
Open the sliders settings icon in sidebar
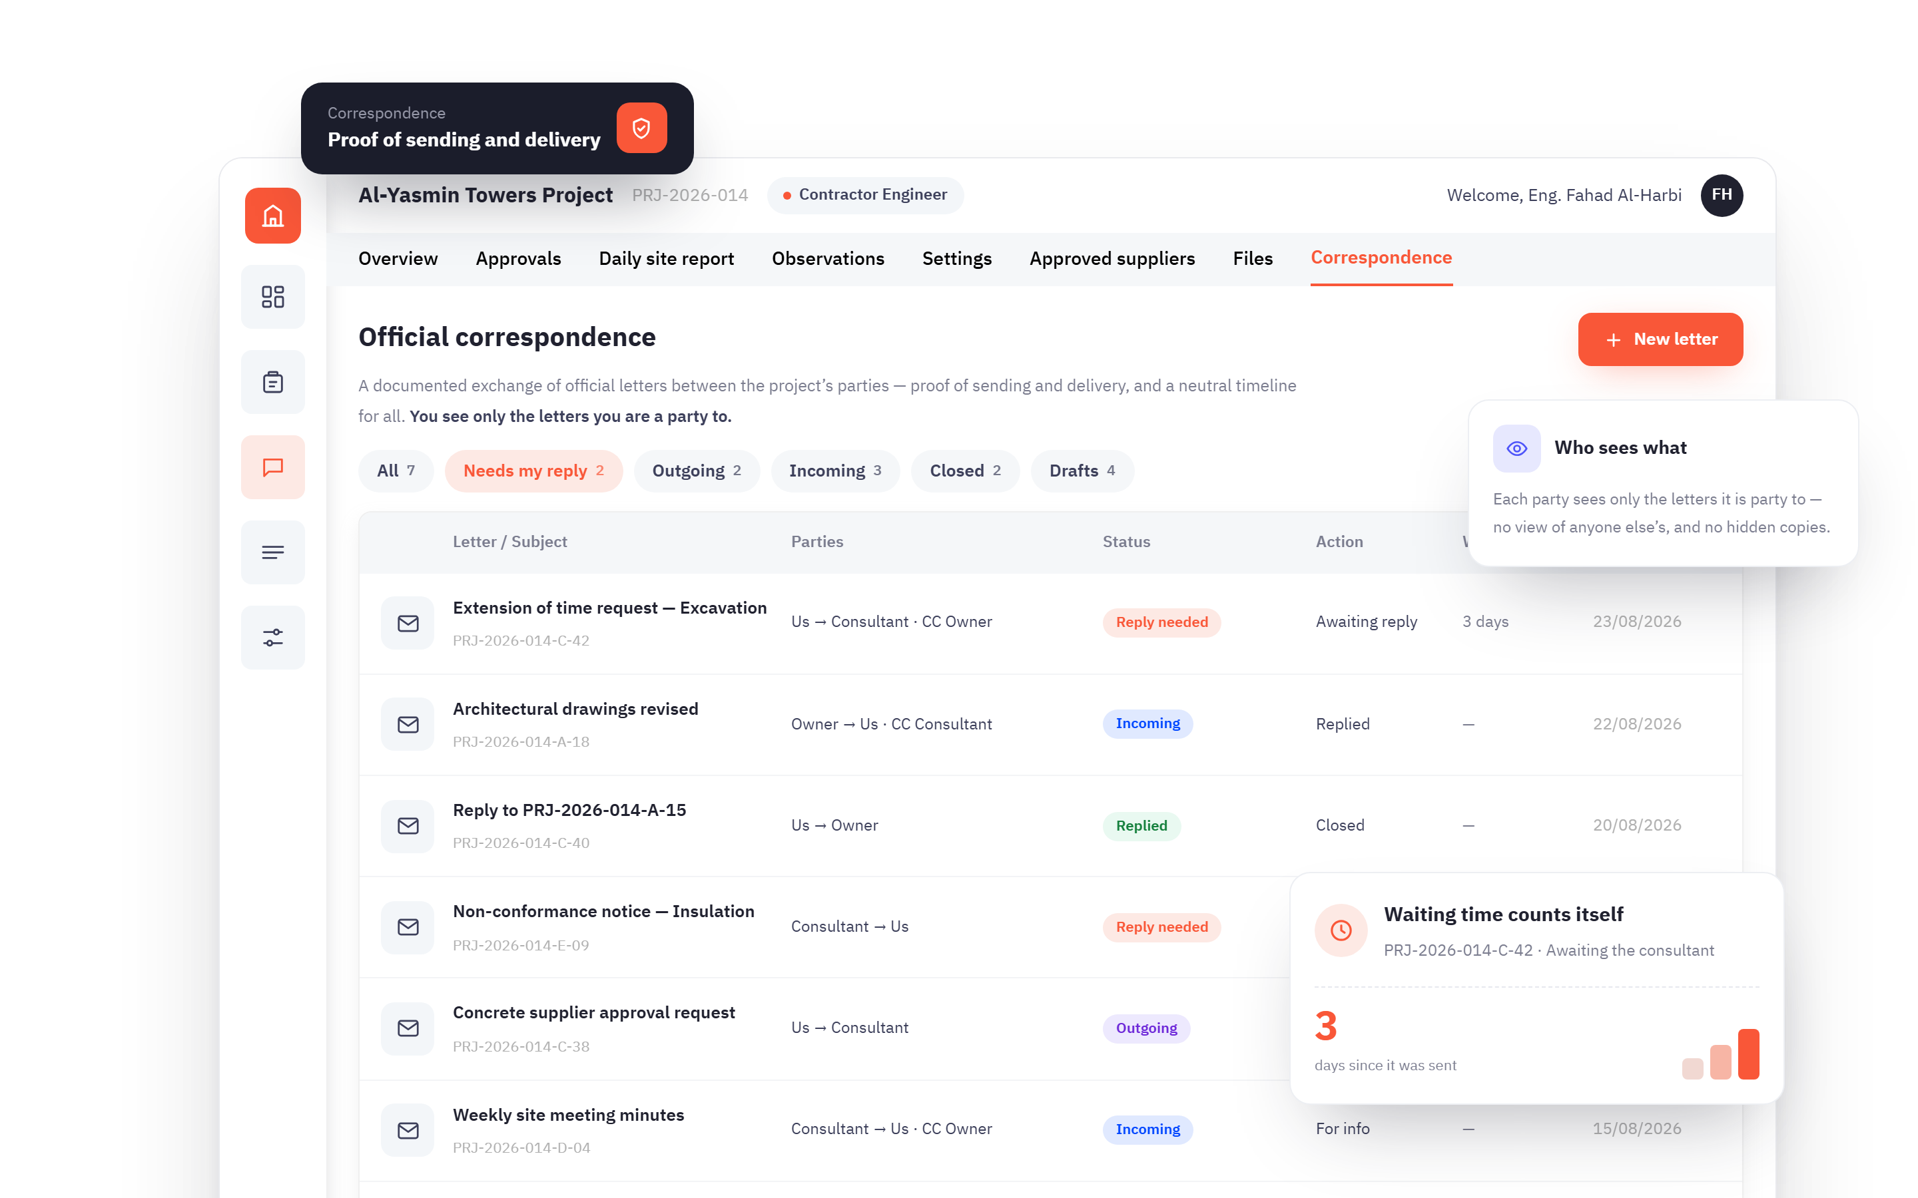coord(272,638)
